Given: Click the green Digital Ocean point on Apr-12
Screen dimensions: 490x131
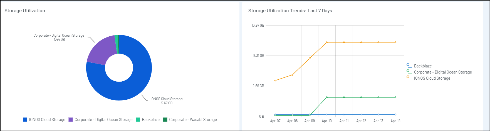Looking at the screenshot, I should pos(361,97).
